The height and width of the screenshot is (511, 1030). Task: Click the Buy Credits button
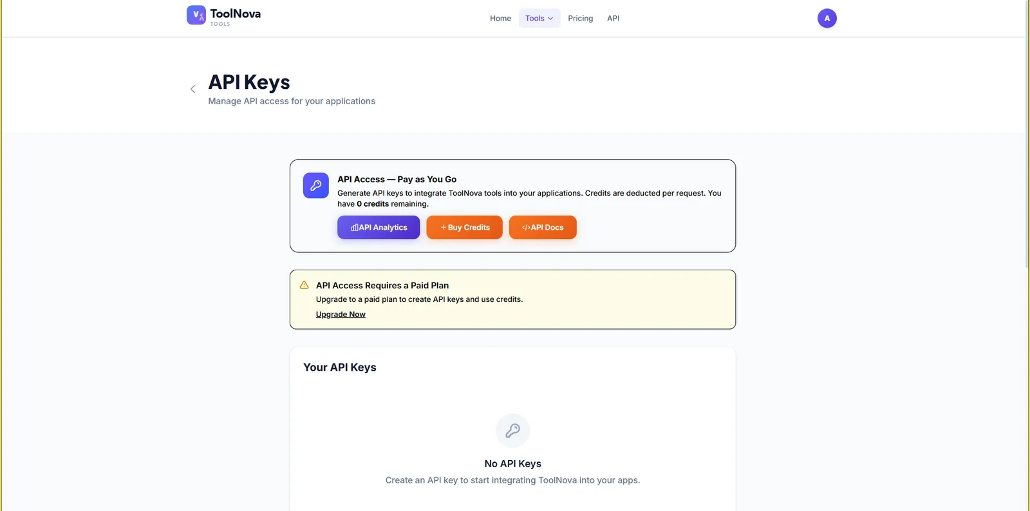[x=464, y=227]
